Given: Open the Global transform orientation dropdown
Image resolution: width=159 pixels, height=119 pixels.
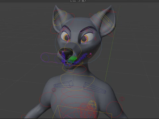Looking at the screenshot, I should [74, 1].
